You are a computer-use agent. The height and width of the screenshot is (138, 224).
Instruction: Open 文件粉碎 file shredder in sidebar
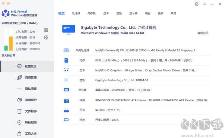(27, 111)
